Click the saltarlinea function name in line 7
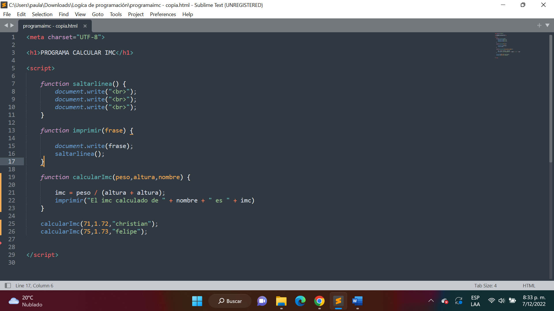Screen dimensions: 554x311 tap(92, 84)
